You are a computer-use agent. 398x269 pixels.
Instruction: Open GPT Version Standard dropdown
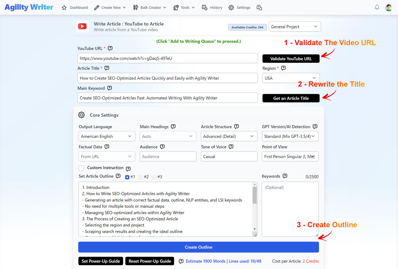290,136
